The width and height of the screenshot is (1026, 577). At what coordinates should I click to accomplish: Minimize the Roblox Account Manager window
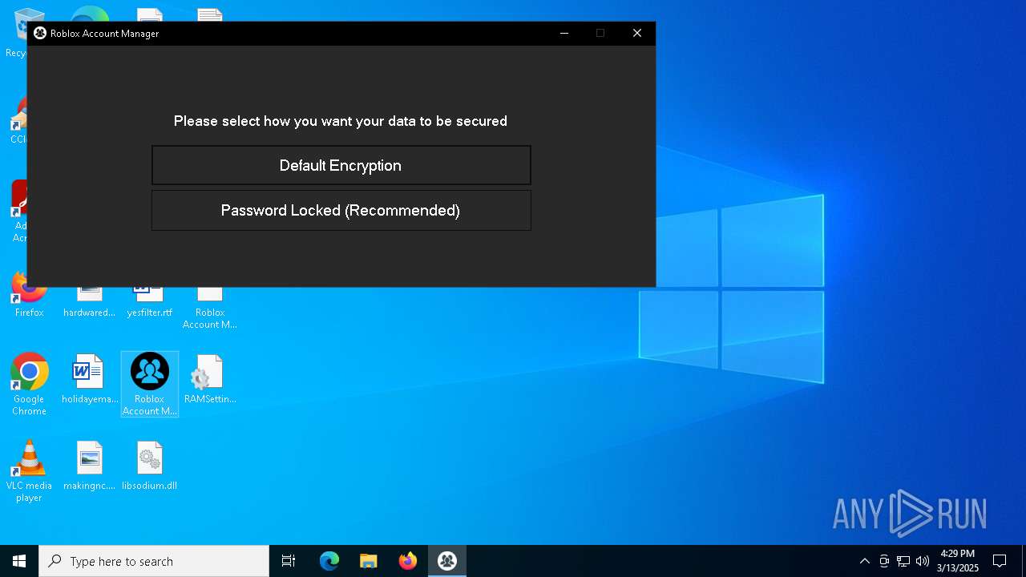(563, 33)
